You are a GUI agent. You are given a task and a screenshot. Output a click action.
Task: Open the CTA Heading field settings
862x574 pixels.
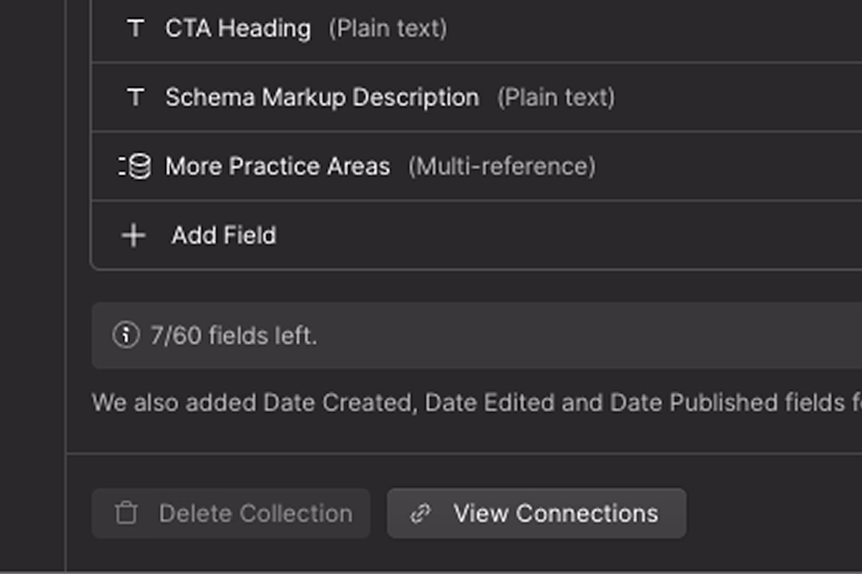[x=237, y=29]
